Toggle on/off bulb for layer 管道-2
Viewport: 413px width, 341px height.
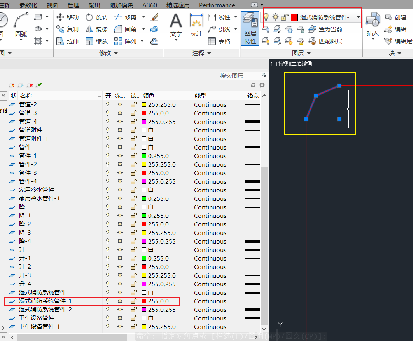tap(108, 104)
